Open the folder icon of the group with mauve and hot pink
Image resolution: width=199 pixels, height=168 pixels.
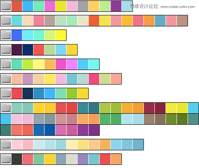click(x=6, y=79)
